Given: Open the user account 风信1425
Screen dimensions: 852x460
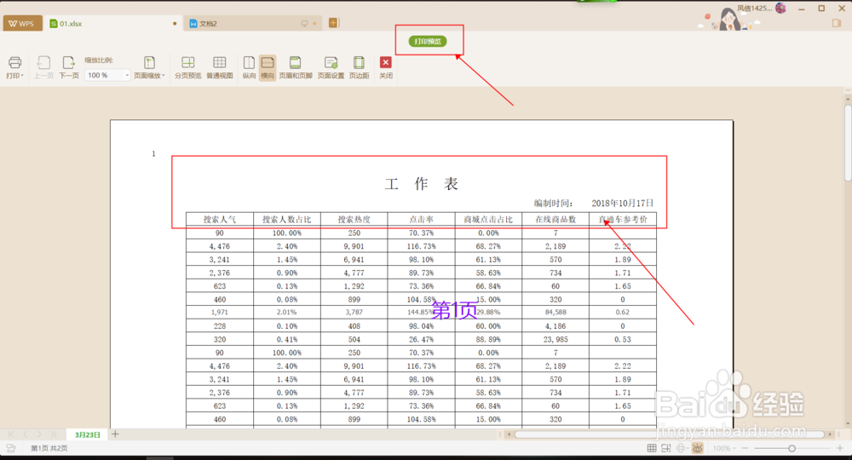Looking at the screenshot, I should 754,9.
